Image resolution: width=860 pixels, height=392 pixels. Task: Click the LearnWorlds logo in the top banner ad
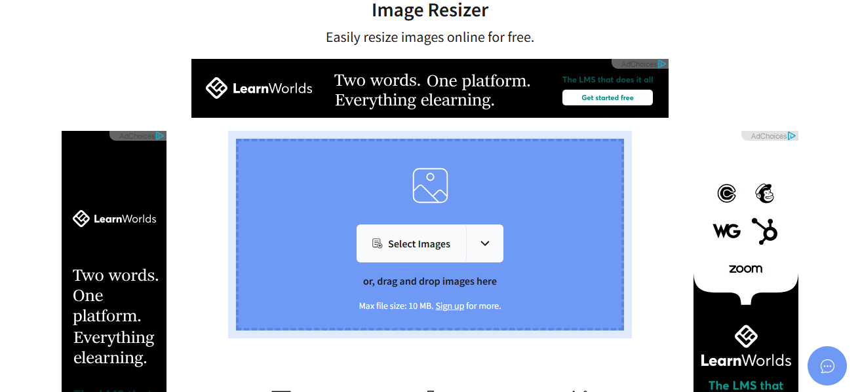pyautogui.click(x=259, y=88)
